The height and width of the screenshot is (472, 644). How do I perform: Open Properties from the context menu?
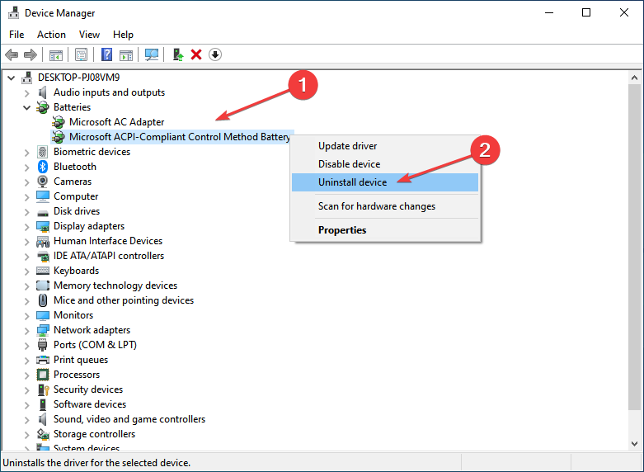[x=385, y=230]
